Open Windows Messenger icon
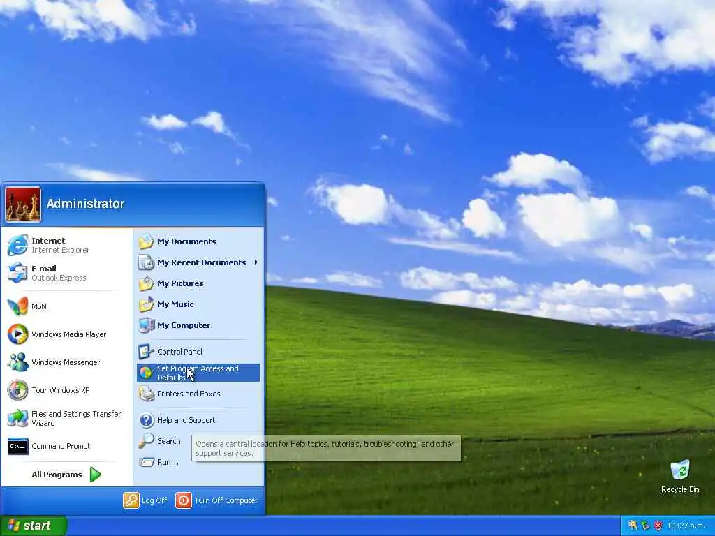 [17, 362]
